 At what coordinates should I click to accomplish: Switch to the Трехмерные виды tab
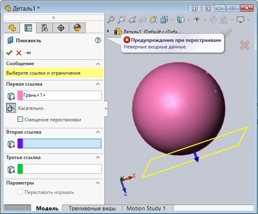(92, 208)
